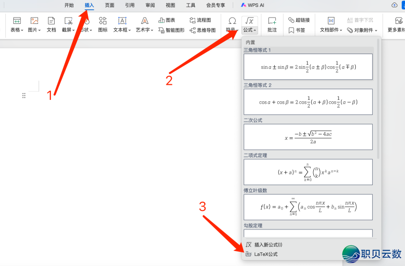Insert the 二次公式 quadratic formula
This screenshot has width=405, height=266.
click(x=308, y=137)
